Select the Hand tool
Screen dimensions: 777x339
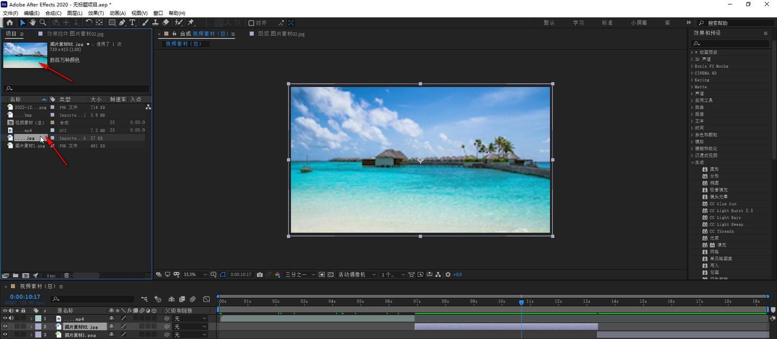32,23
